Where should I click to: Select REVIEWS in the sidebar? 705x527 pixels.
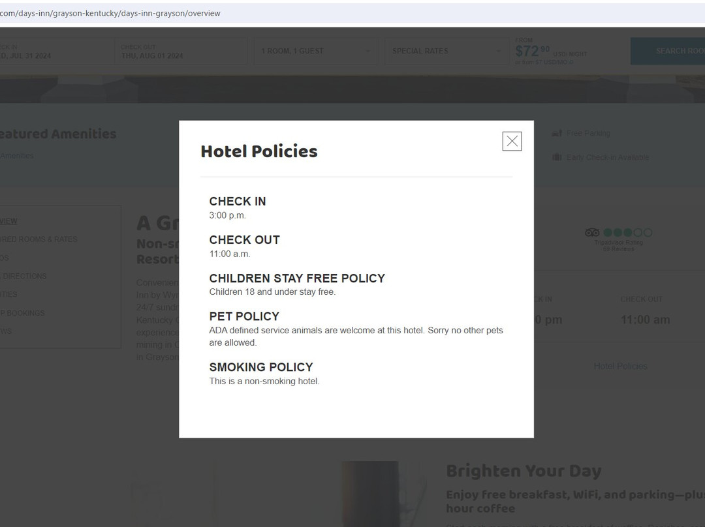tap(7, 331)
